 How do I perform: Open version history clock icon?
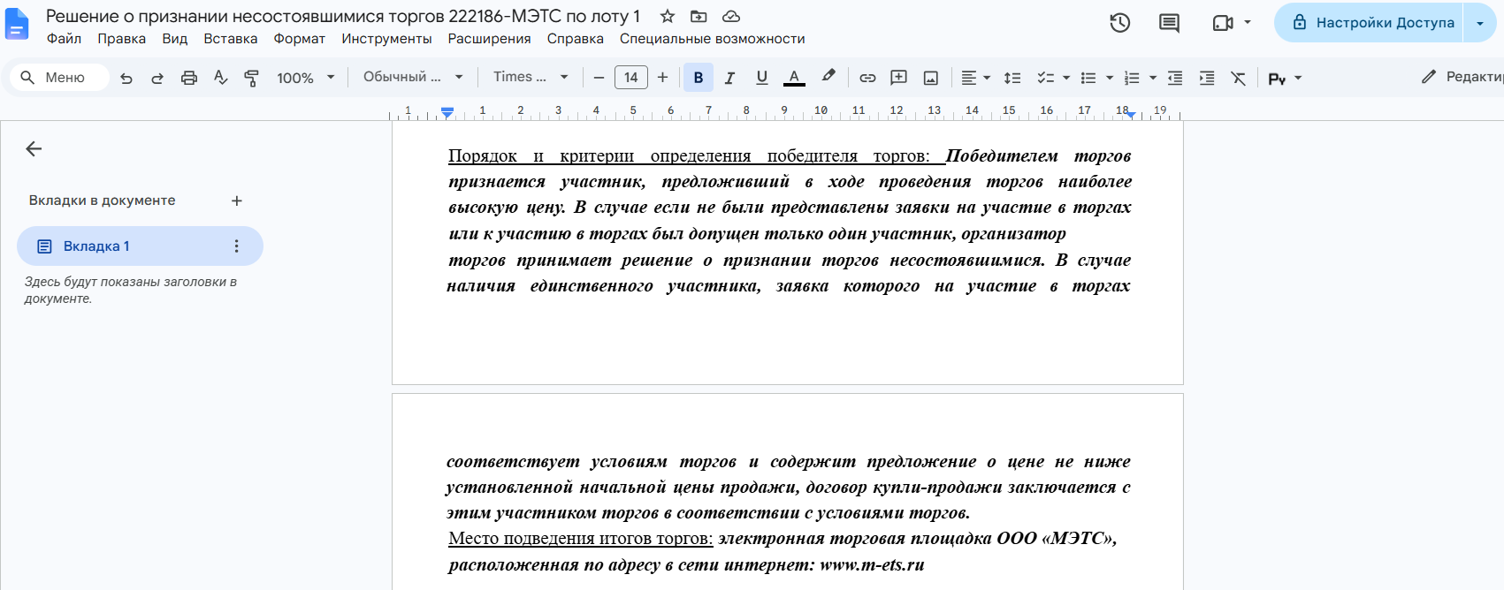(1119, 23)
